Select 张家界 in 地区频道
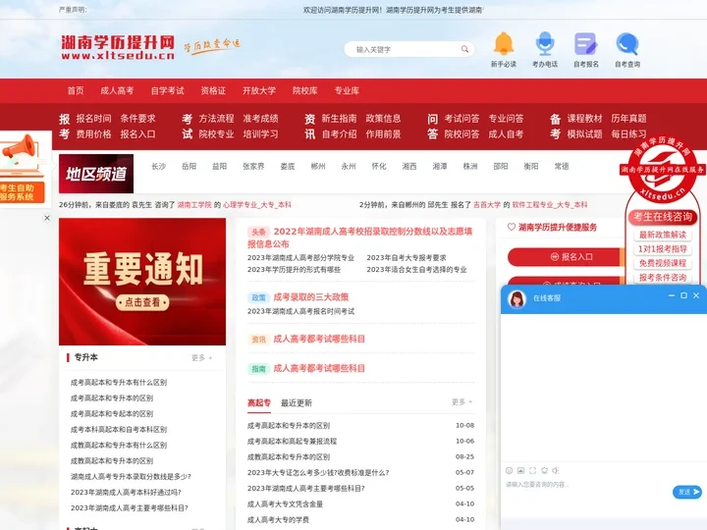The width and height of the screenshot is (707, 530). (253, 166)
